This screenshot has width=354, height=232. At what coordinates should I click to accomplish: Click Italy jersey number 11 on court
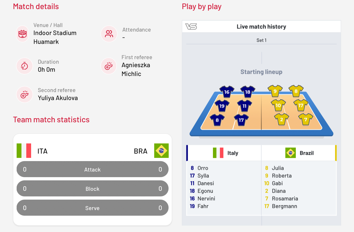click(x=244, y=105)
